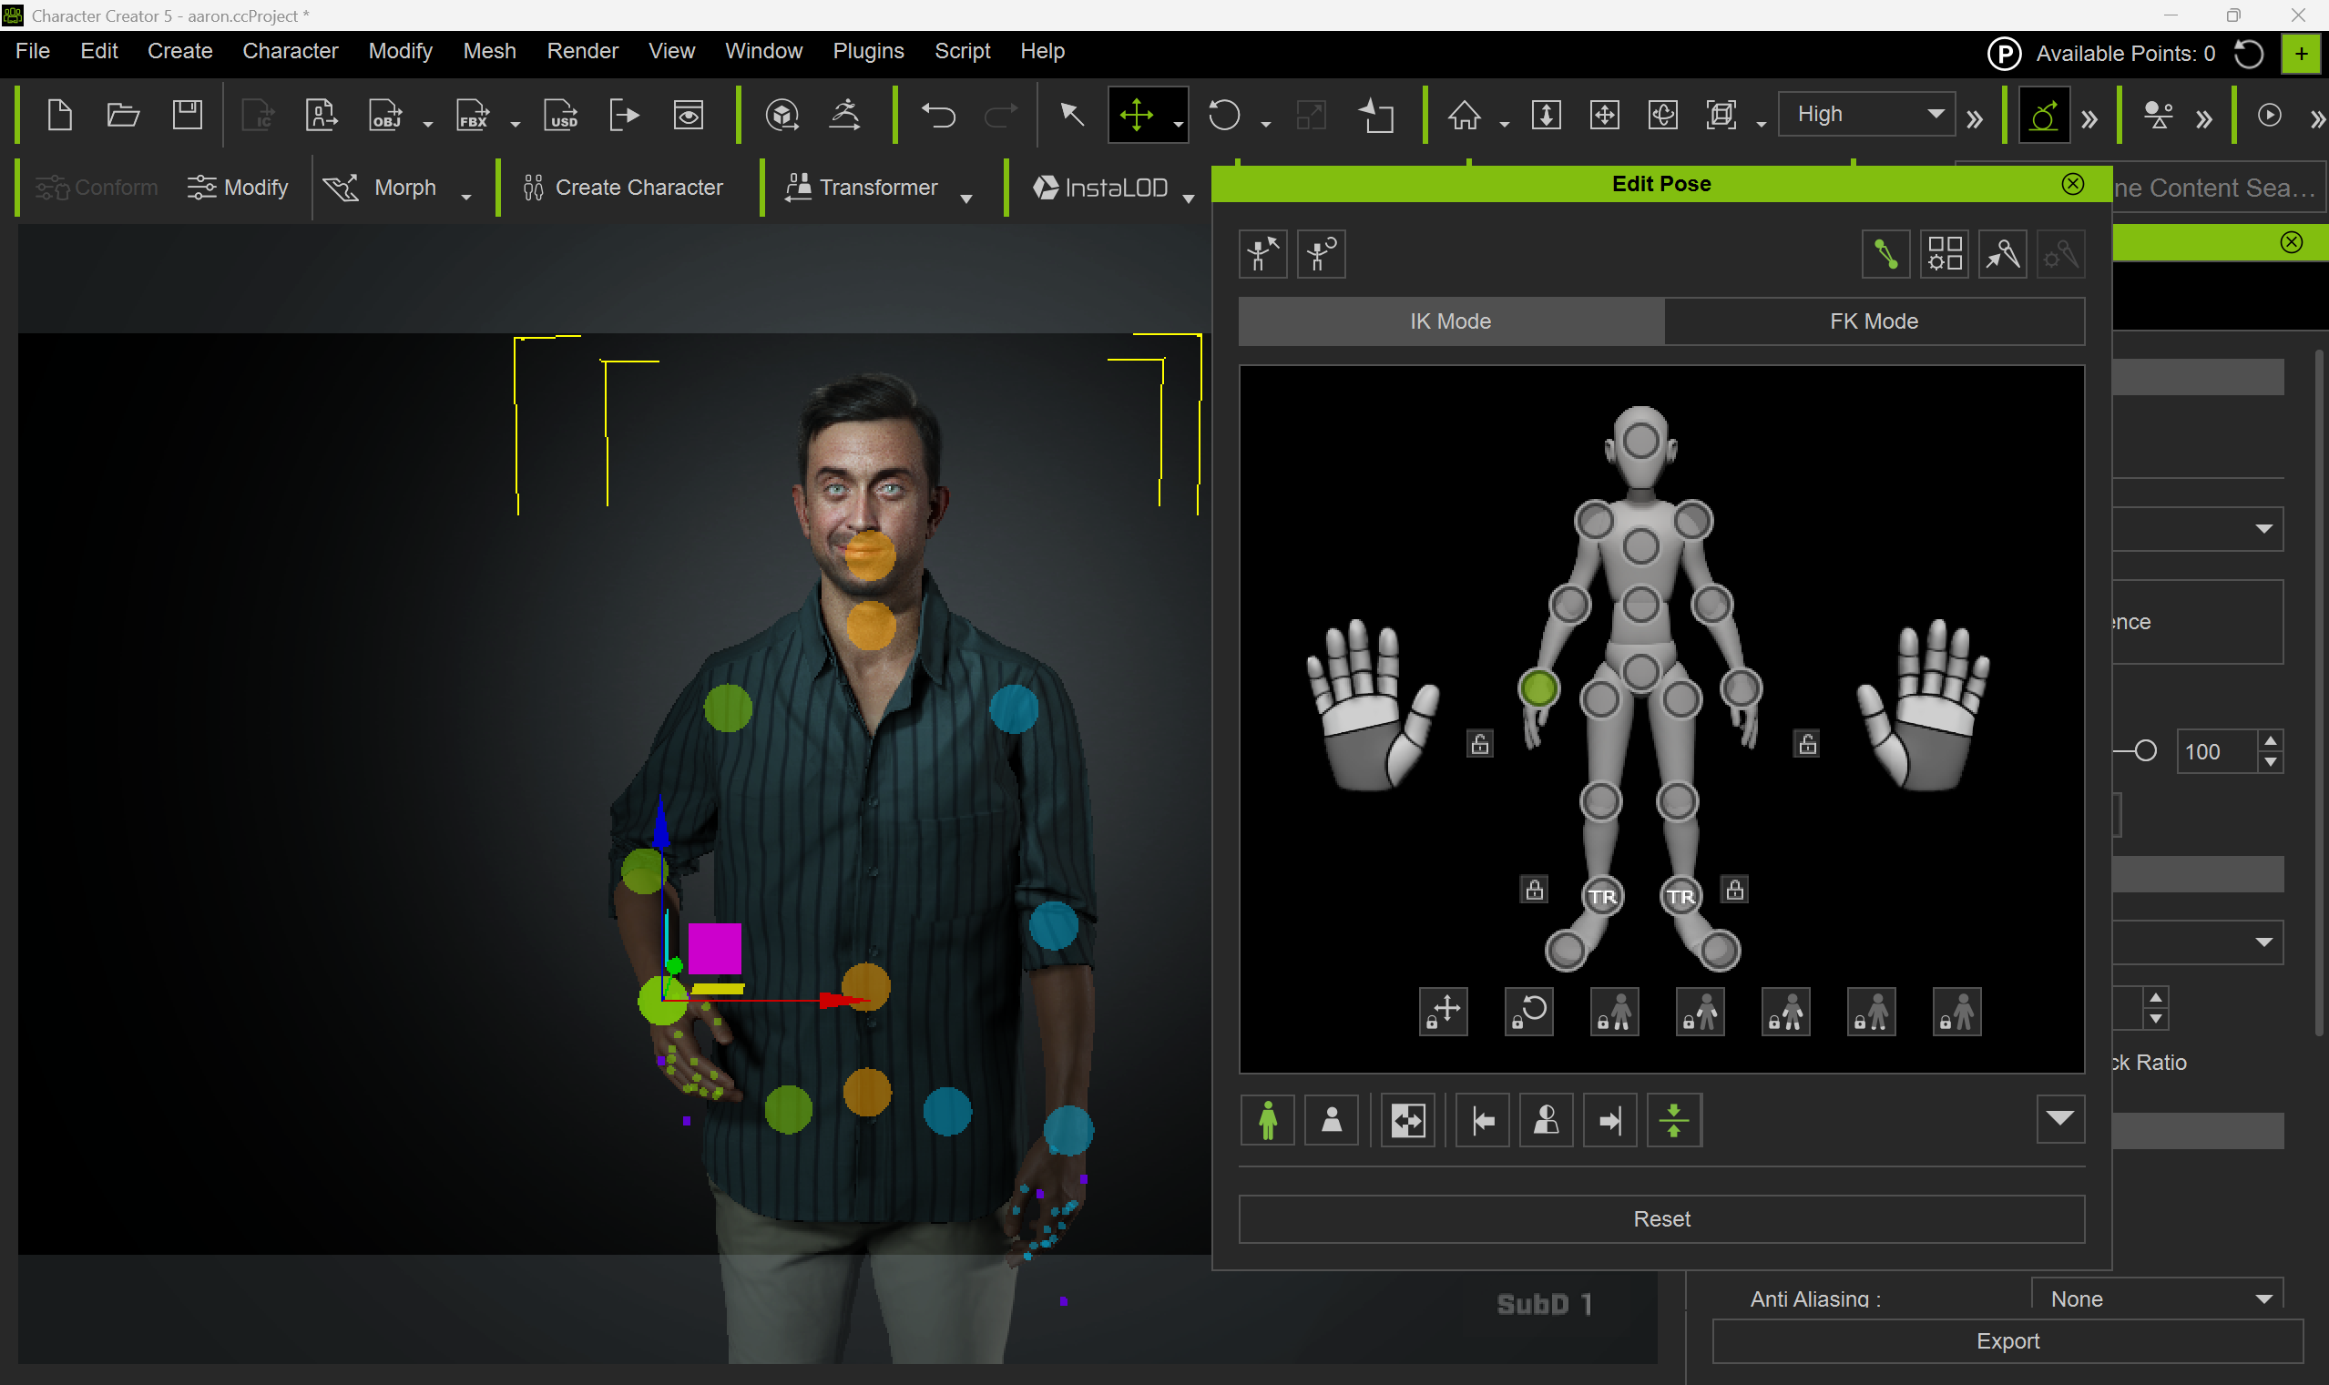Undo the last action
Image resolution: width=2329 pixels, height=1385 pixels.
(x=938, y=116)
